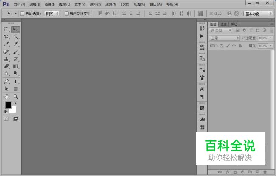Screen dimensions: 276x176
Task: Open the 图层 auto-select dropdown
Action: tap(51, 14)
